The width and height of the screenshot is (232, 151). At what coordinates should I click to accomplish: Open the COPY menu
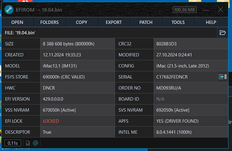(x=82, y=22)
